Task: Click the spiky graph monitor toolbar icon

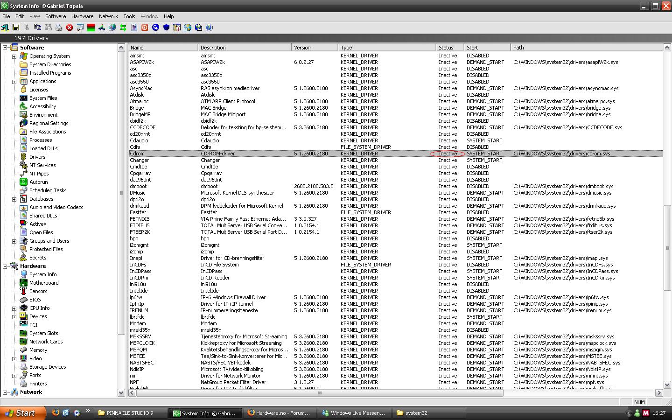Action: (102, 28)
